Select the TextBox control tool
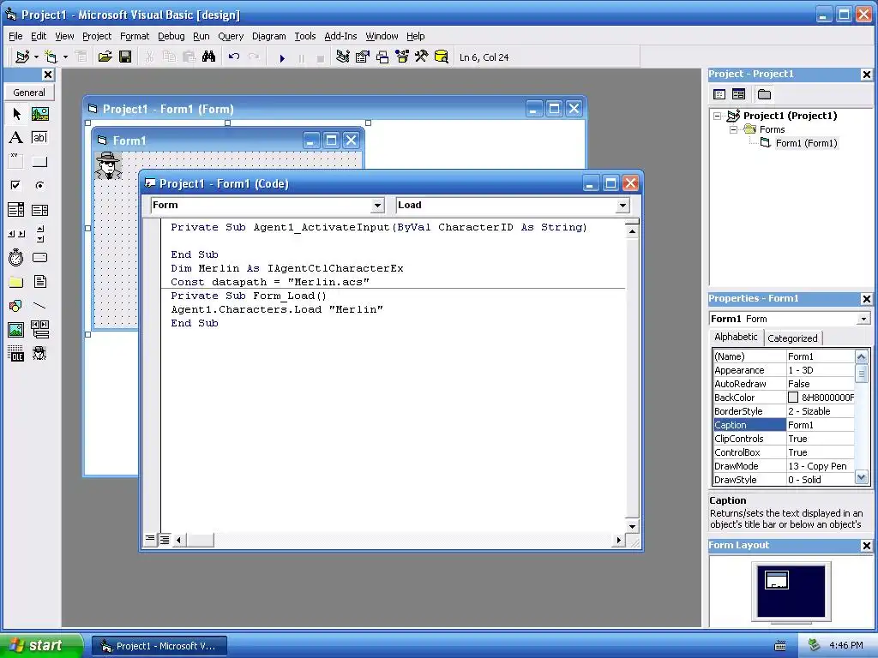This screenshot has height=658, width=878. (x=39, y=138)
